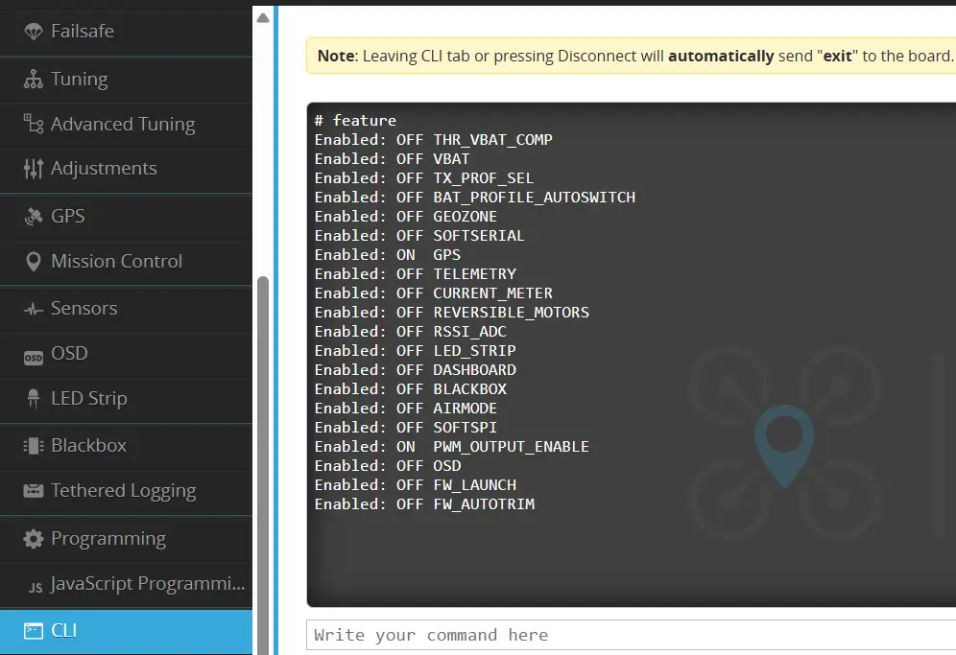Select the CLI tab
956x655 pixels.
126,631
